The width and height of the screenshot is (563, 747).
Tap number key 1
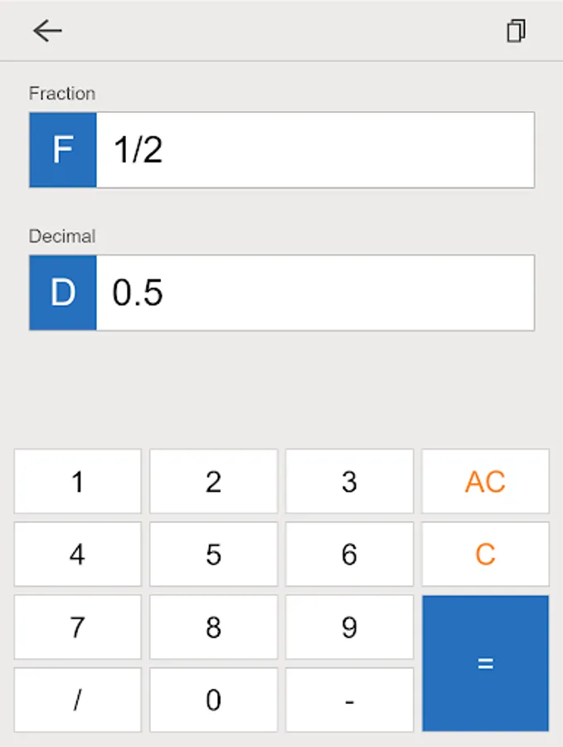pos(77,481)
